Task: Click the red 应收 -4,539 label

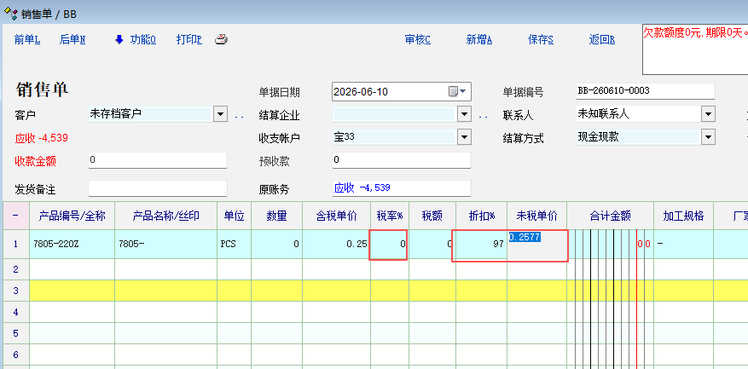Action: tap(42, 138)
